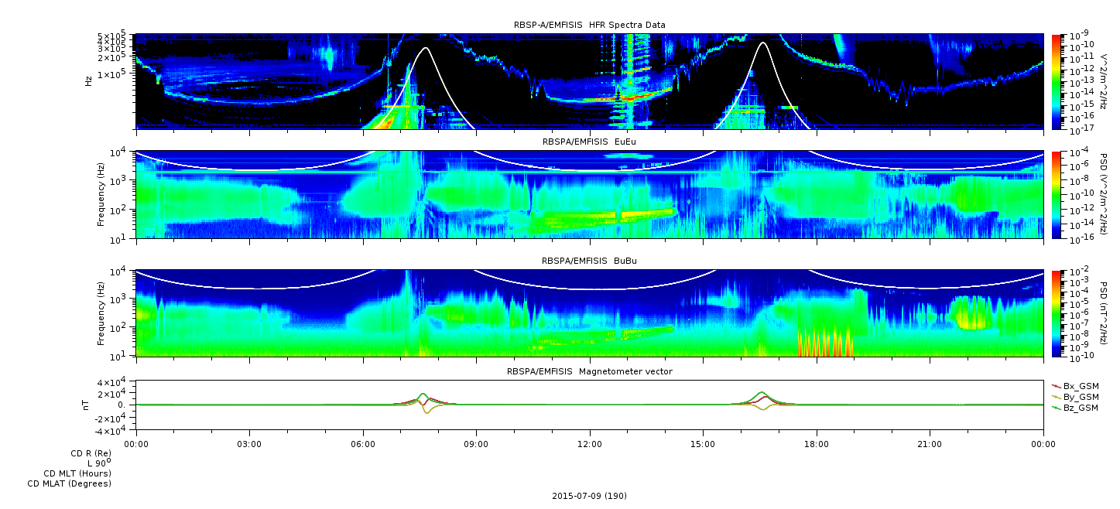The image size is (1120, 509).
Task: Click the 12:00 time axis label
Action: point(589,444)
